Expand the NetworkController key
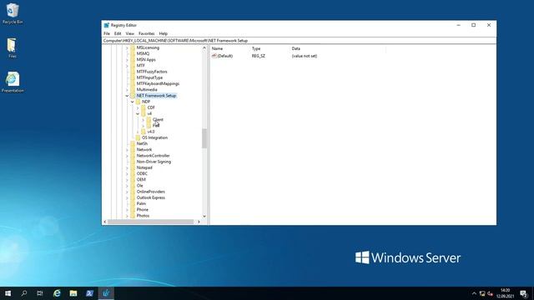This screenshot has width=534, height=300. pos(127,156)
